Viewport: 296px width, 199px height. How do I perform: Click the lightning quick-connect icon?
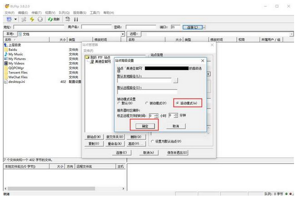pos(32,19)
